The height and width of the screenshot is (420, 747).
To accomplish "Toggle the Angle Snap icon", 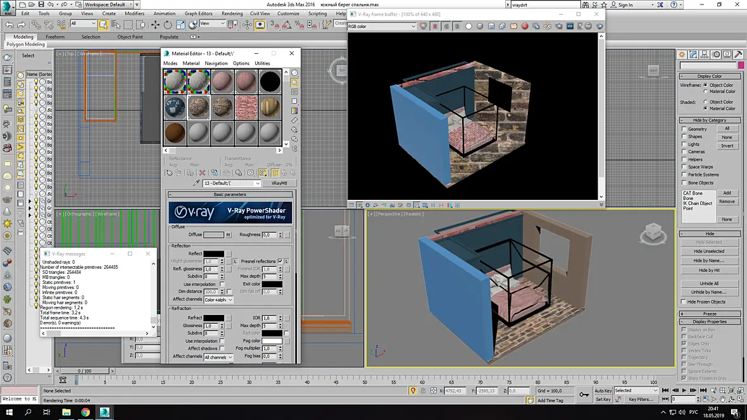I will point(287,25).
